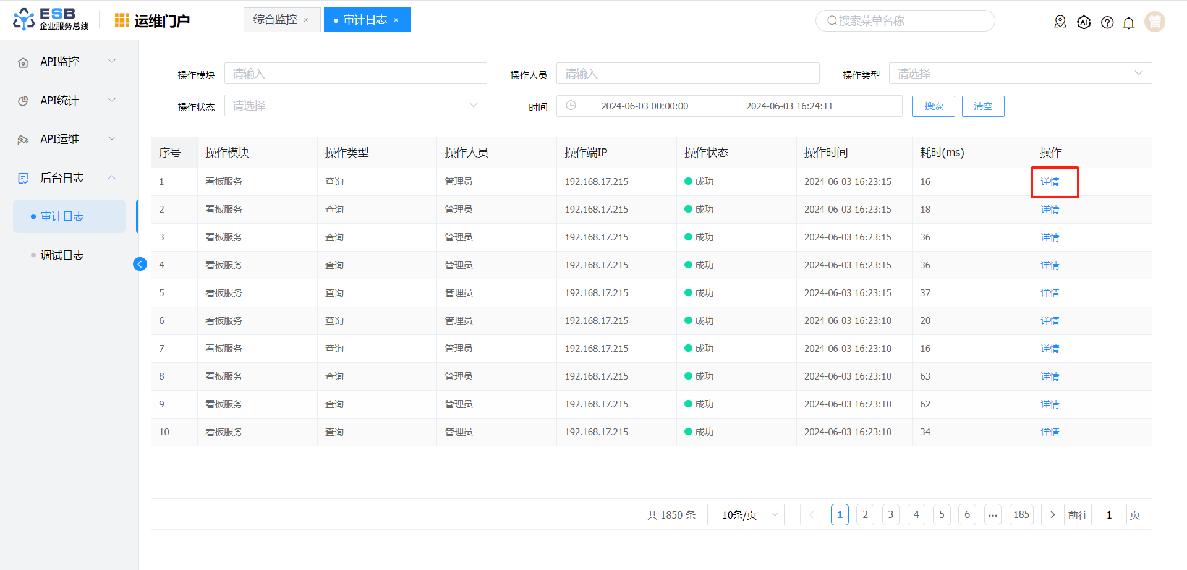Click the 清空 button

coord(982,106)
